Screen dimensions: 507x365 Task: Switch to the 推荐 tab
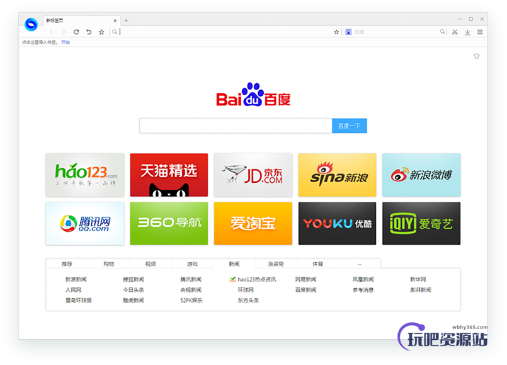click(67, 264)
